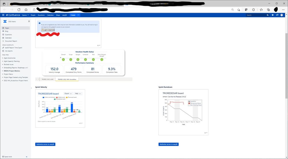Click the browser Back arrow
288x159 pixels.
pos(5,10)
